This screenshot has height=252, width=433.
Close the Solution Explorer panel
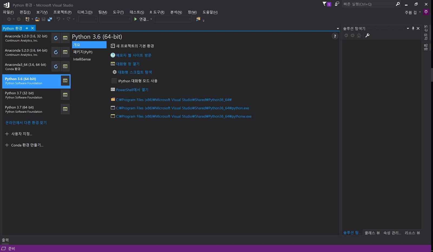point(418,28)
